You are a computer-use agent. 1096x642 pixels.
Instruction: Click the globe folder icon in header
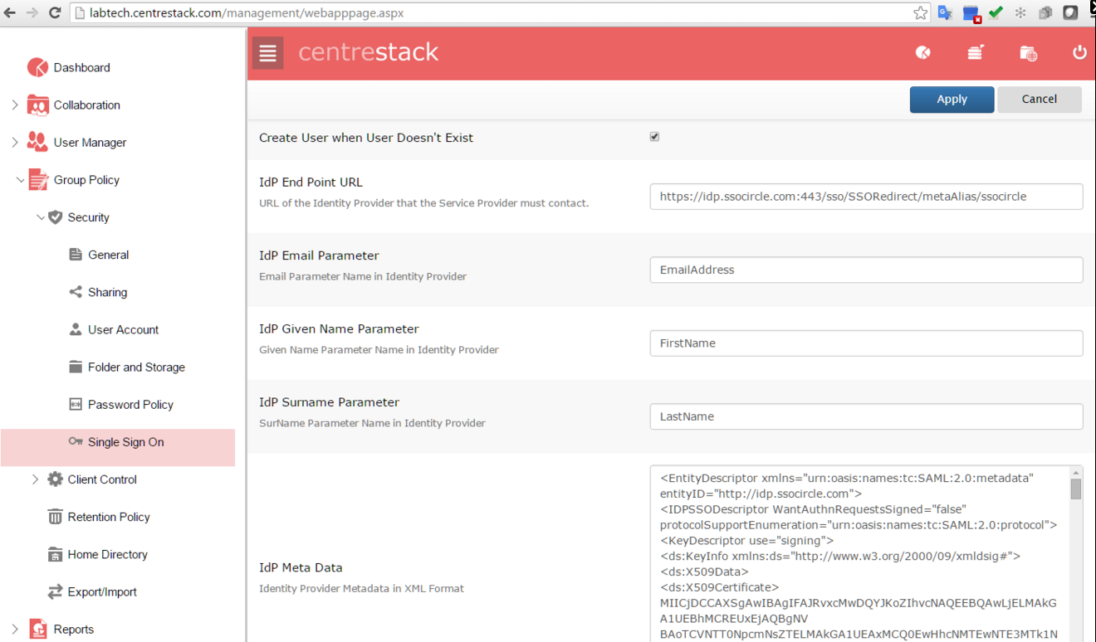click(1028, 53)
